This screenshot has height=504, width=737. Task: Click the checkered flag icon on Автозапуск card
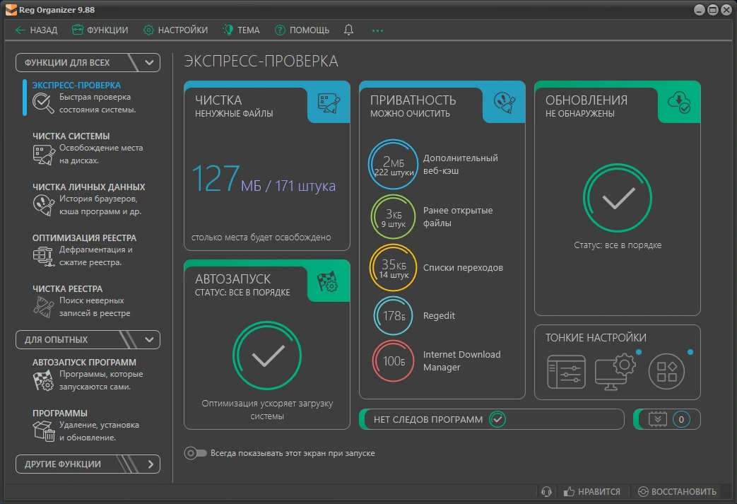point(328,281)
